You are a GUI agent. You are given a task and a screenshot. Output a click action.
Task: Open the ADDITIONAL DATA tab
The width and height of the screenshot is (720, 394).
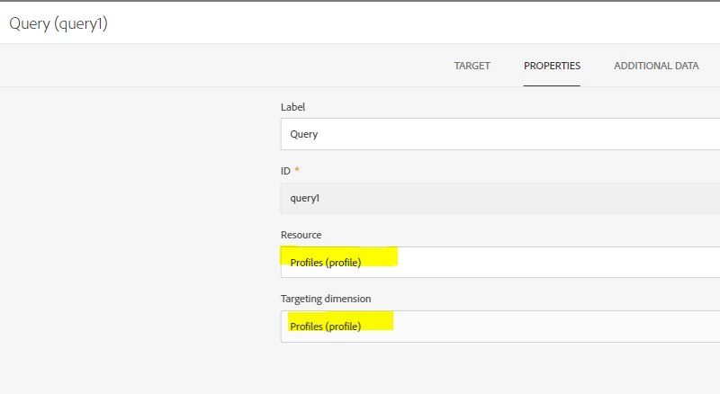click(656, 67)
